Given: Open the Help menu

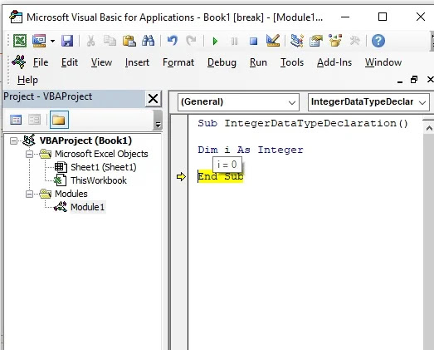Looking at the screenshot, I should click(x=27, y=80).
